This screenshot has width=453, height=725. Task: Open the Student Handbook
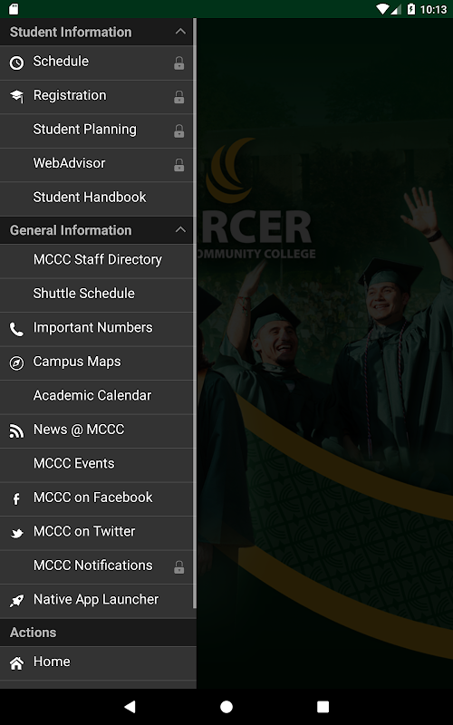(x=96, y=198)
